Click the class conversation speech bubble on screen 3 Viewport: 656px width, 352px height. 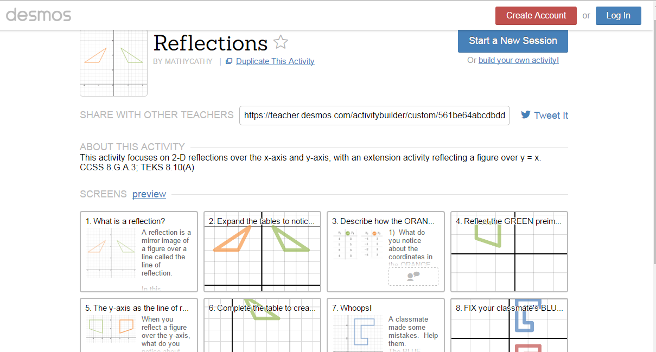[x=413, y=276]
